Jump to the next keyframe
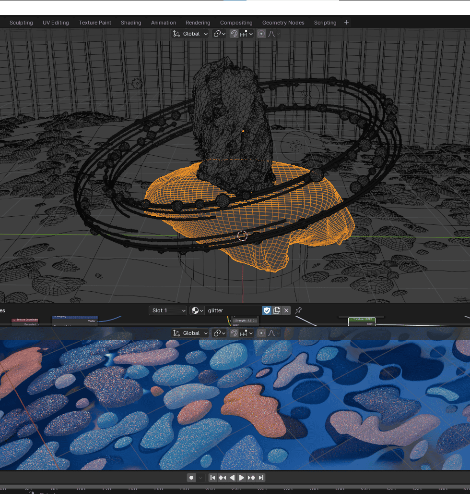Screen dimensions: 470x494 [x=251, y=478]
